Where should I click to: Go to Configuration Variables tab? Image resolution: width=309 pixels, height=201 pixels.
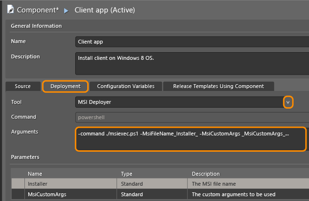(x=126, y=86)
